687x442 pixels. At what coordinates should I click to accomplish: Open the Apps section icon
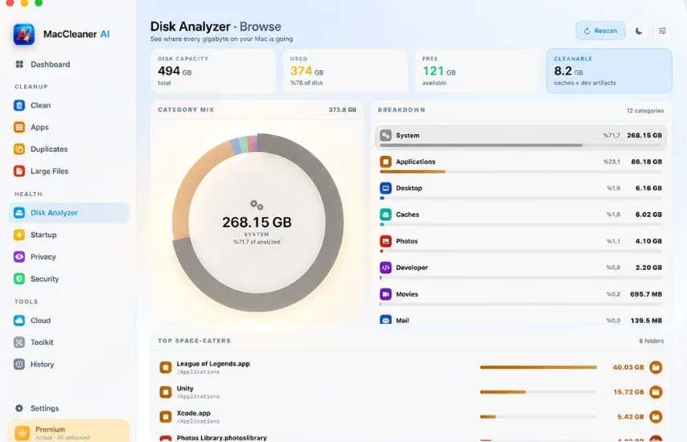click(x=19, y=127)
